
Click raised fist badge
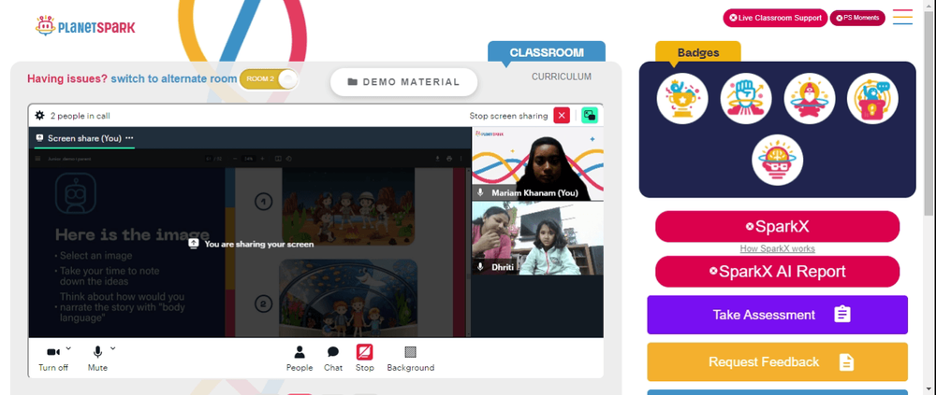click(746, 99)
